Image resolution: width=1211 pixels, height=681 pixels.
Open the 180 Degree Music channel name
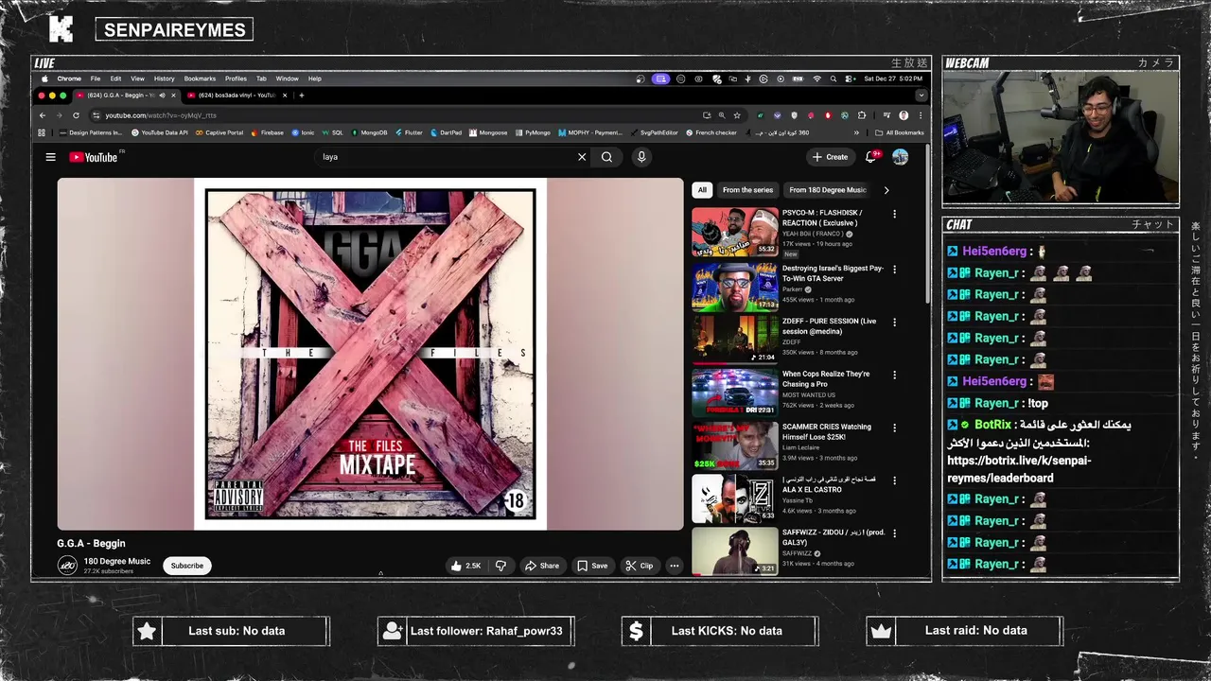tap(117, 561)
